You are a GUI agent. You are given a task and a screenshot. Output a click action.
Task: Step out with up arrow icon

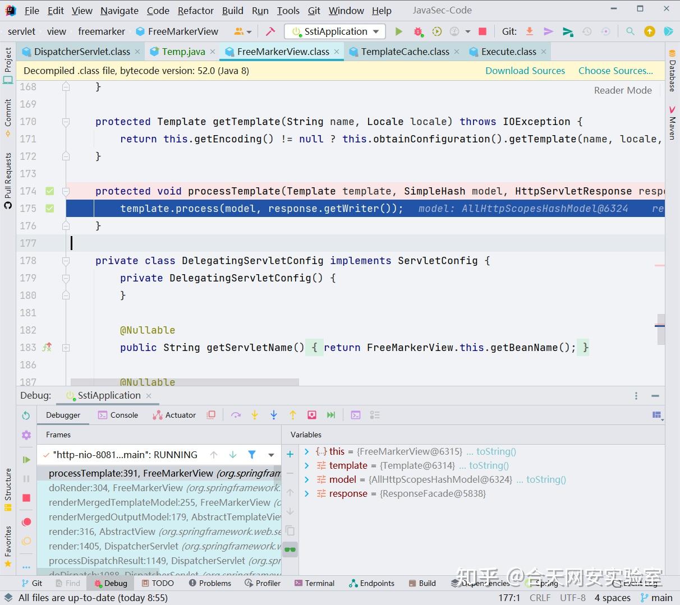pos(293,415)
